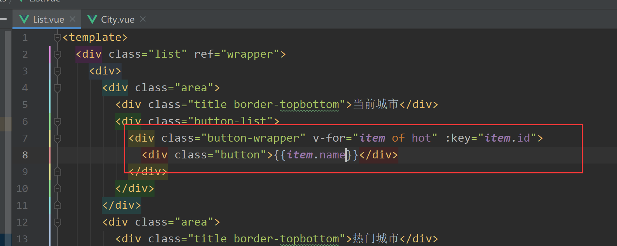Click the 热门城市 text on line 13
The height and width of the screenshot is (246, 617).
tap(376, 239)
